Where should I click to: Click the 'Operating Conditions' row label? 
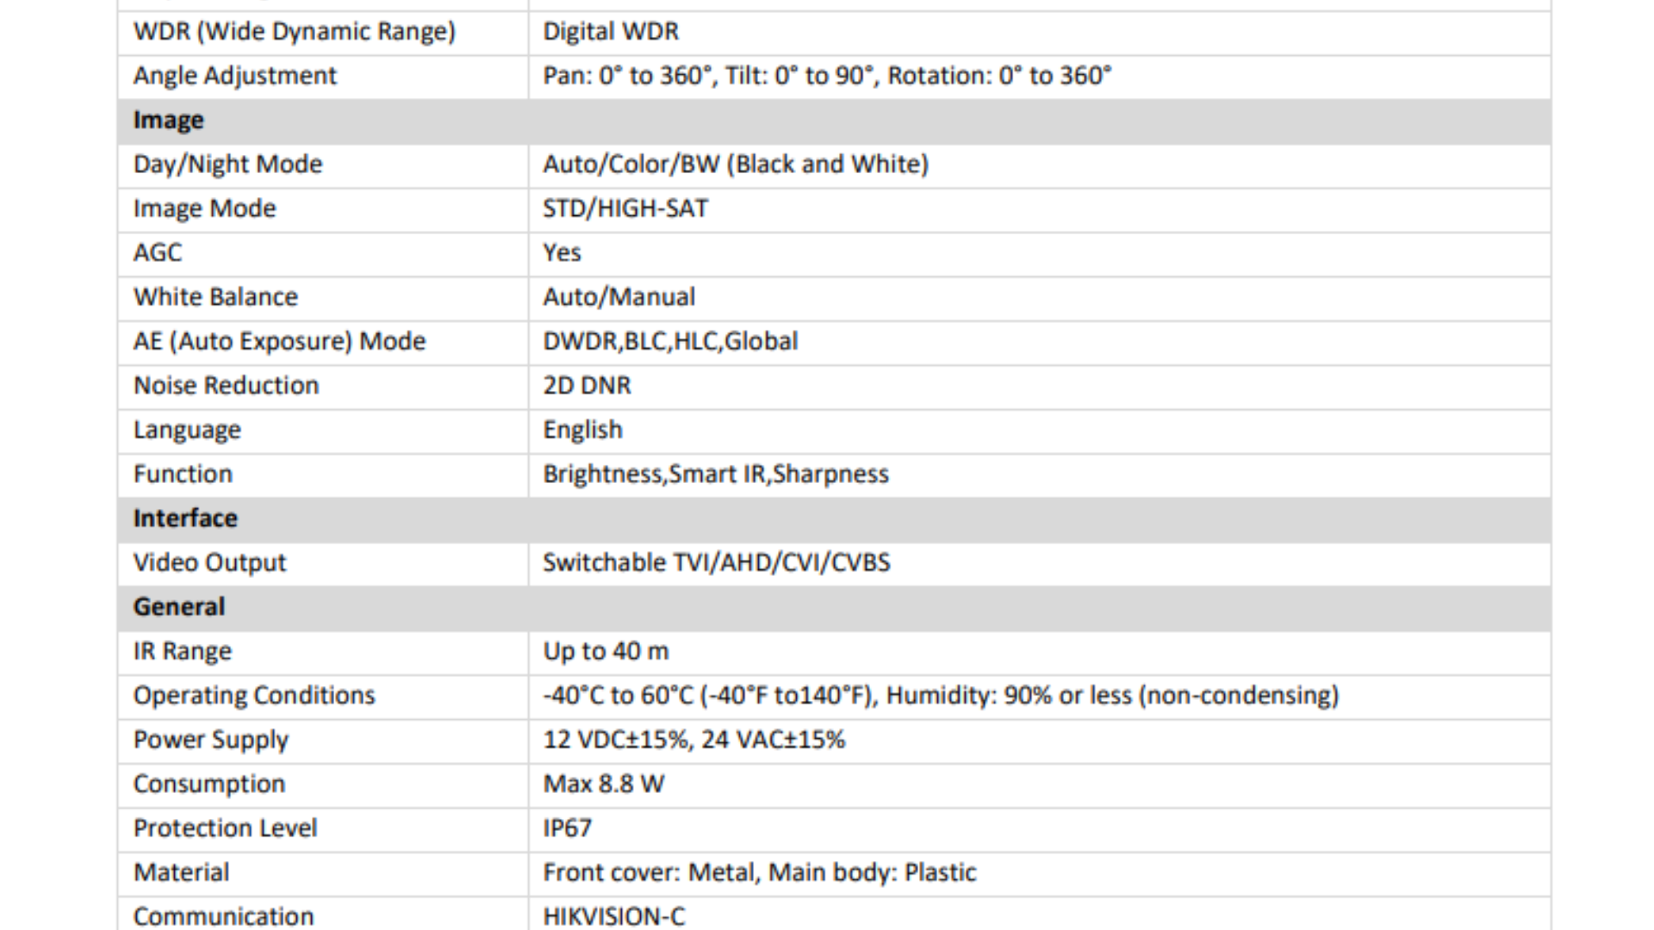(254, 696)
